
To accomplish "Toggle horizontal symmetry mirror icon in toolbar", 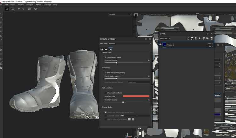I will click(19, 9).
